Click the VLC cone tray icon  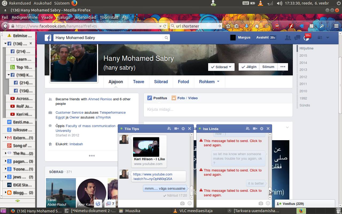[x=261, y=3]
